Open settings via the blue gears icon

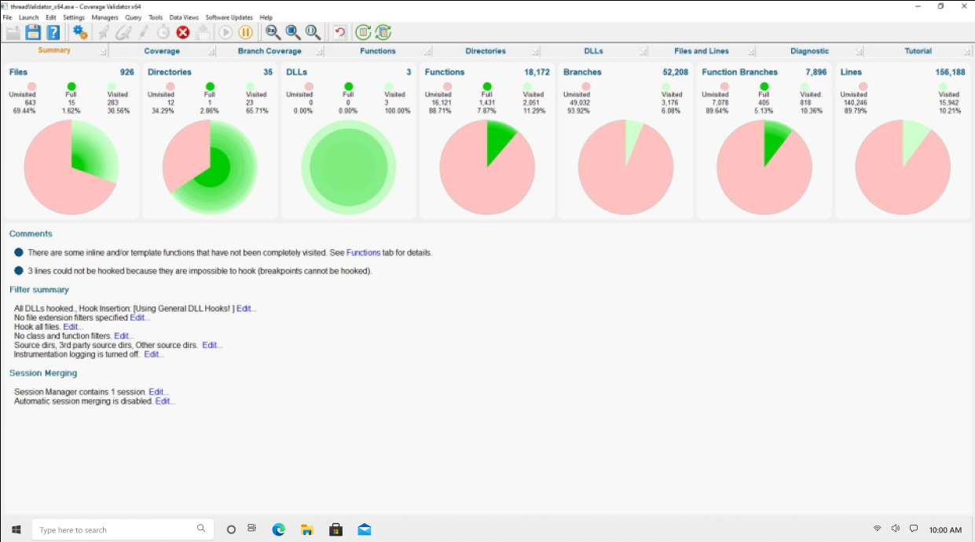[80, 32]
